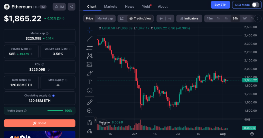
Task: Toggle DEX Mode switch
Action: pyautogui.click(x=255, y=5)
